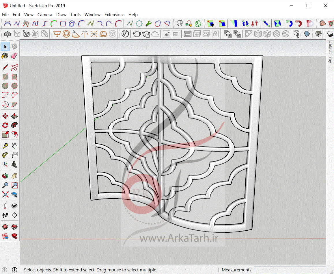The height and width of the screenshot is (274, 334).
Task: Select the Rectangle tool in the left toolbar
Action: (5, 77)
